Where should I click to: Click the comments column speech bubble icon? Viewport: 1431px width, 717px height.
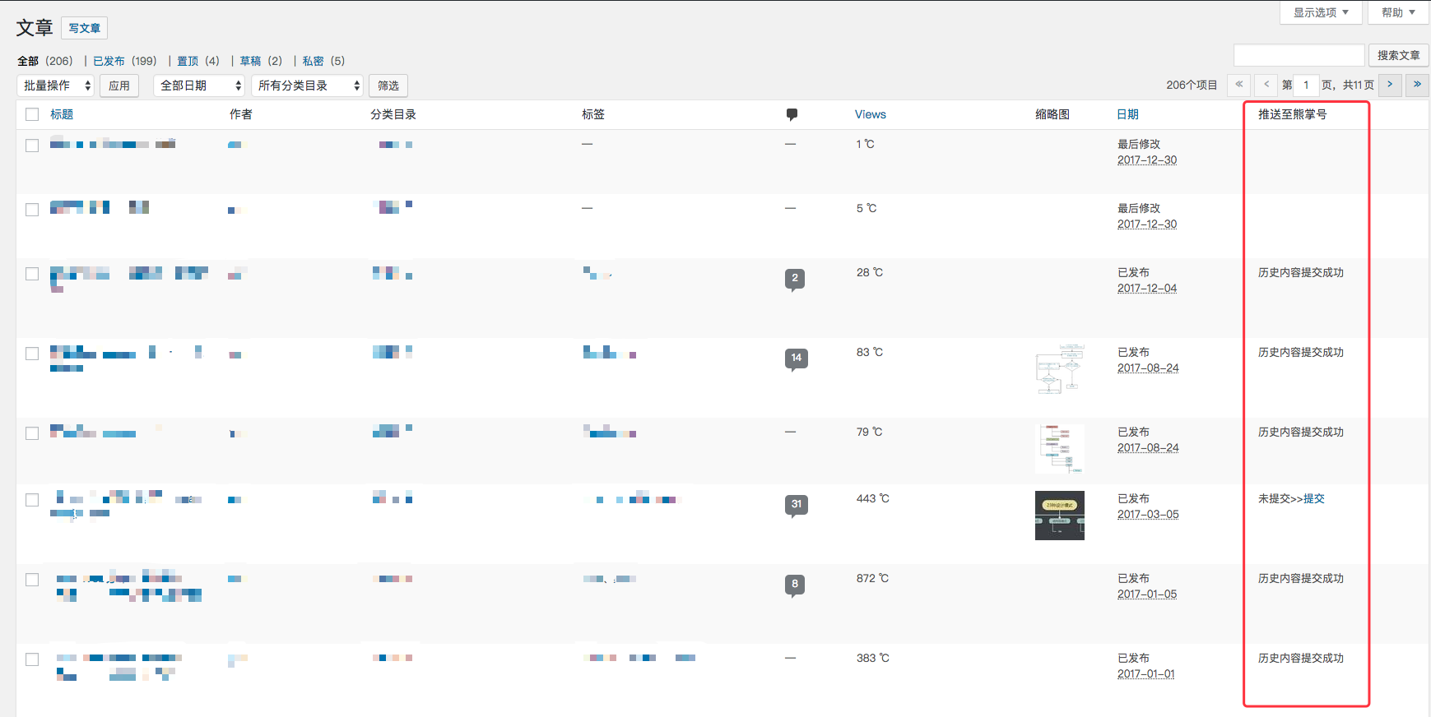pos(792,114)
